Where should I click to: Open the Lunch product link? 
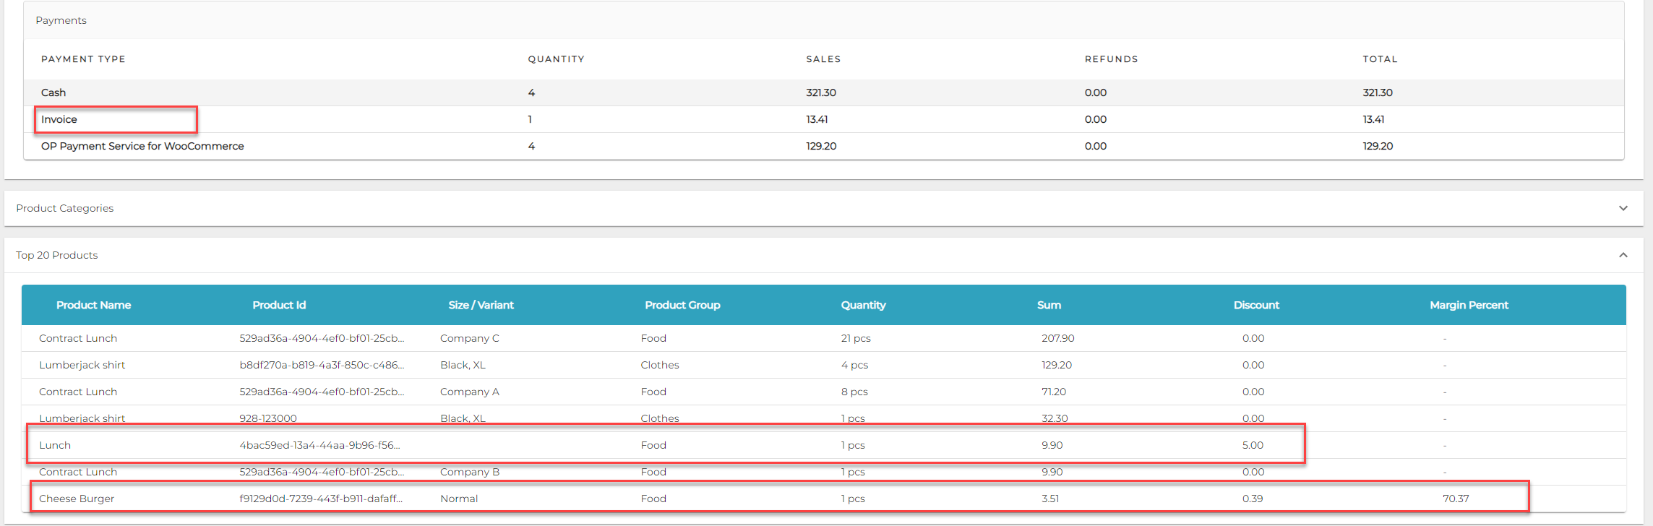(x=55, y=445)
